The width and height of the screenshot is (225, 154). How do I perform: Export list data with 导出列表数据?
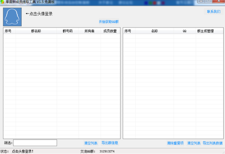pyautogui.click(x=213, y=143)
